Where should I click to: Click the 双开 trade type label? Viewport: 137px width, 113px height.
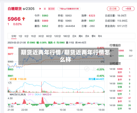pos(120,72)
